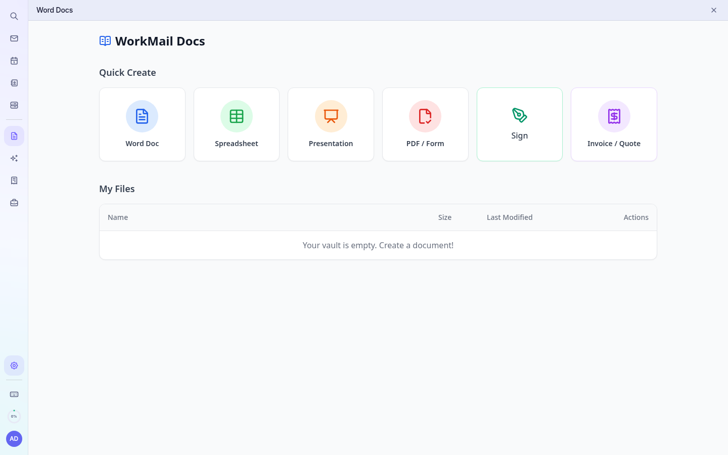This screenshot has height=455, width=728.
Task: Create a new Word Doc
Action: (142, 124)
